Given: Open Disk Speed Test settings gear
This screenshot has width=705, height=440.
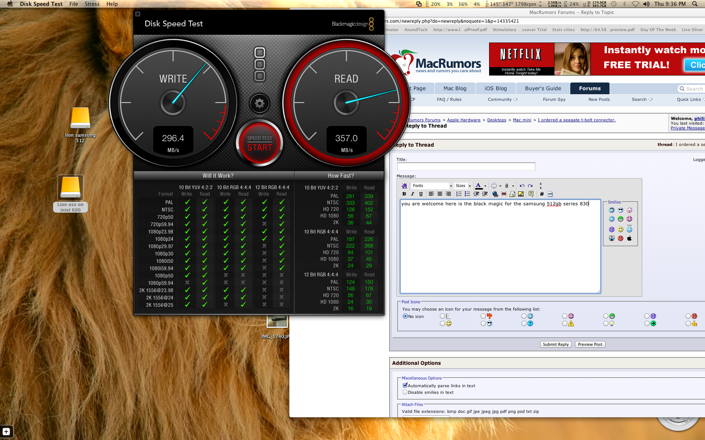Looking at the screenshot, I should click(260, 103).
